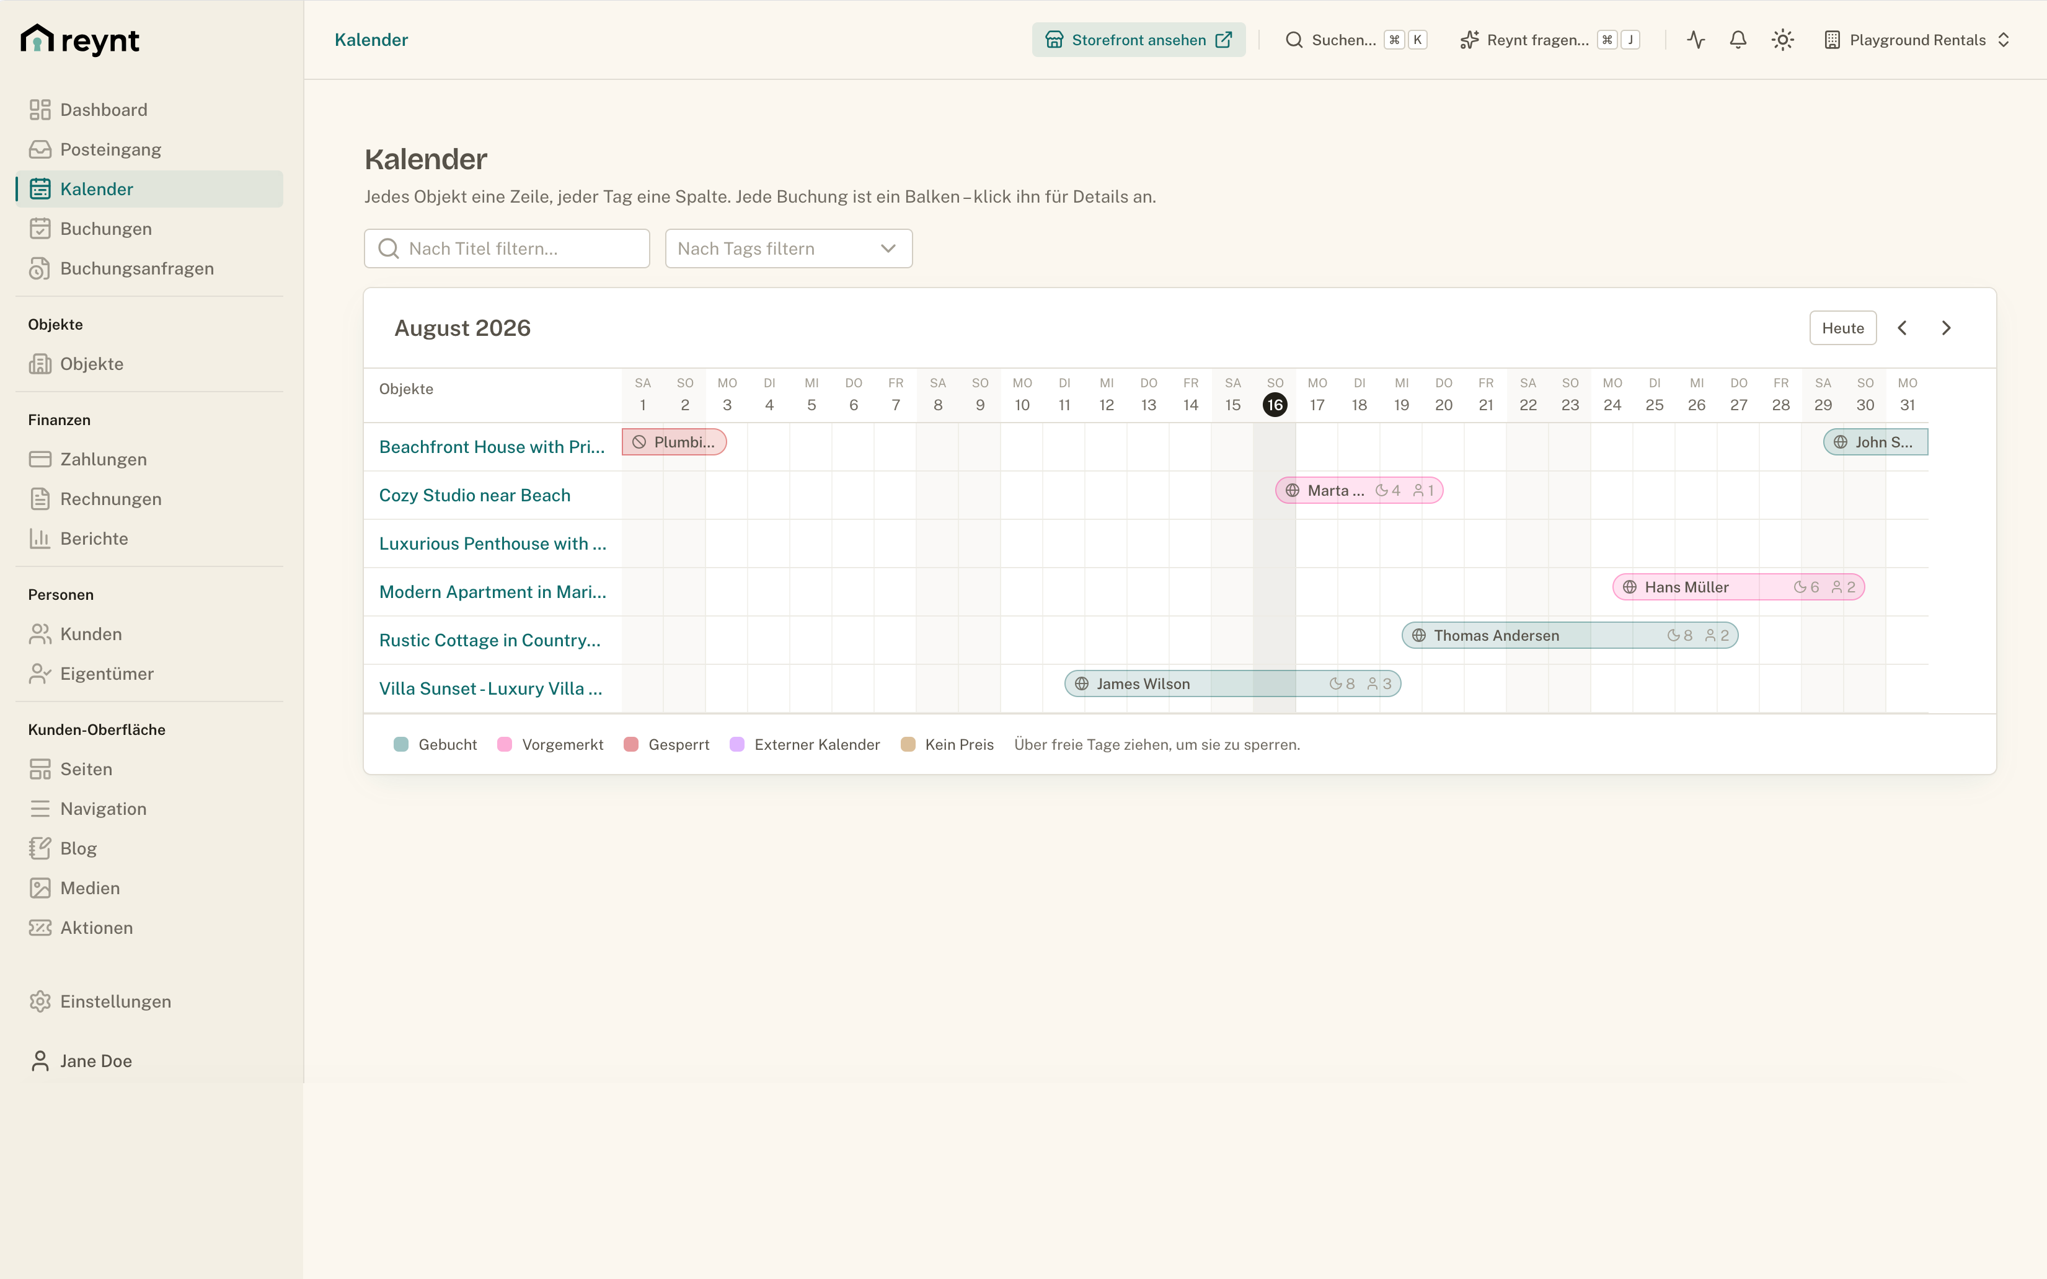
Task: Open Medien page
Action: pos(149,888)
